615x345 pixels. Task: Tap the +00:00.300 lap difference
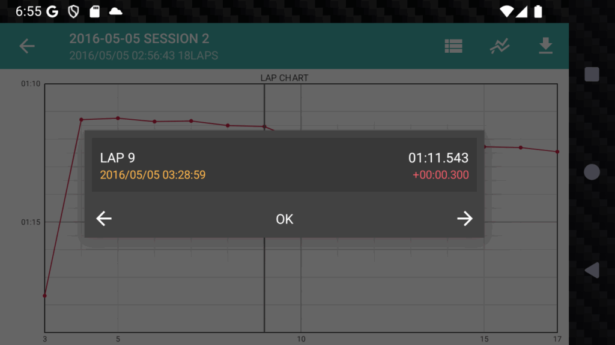(440, 175)
